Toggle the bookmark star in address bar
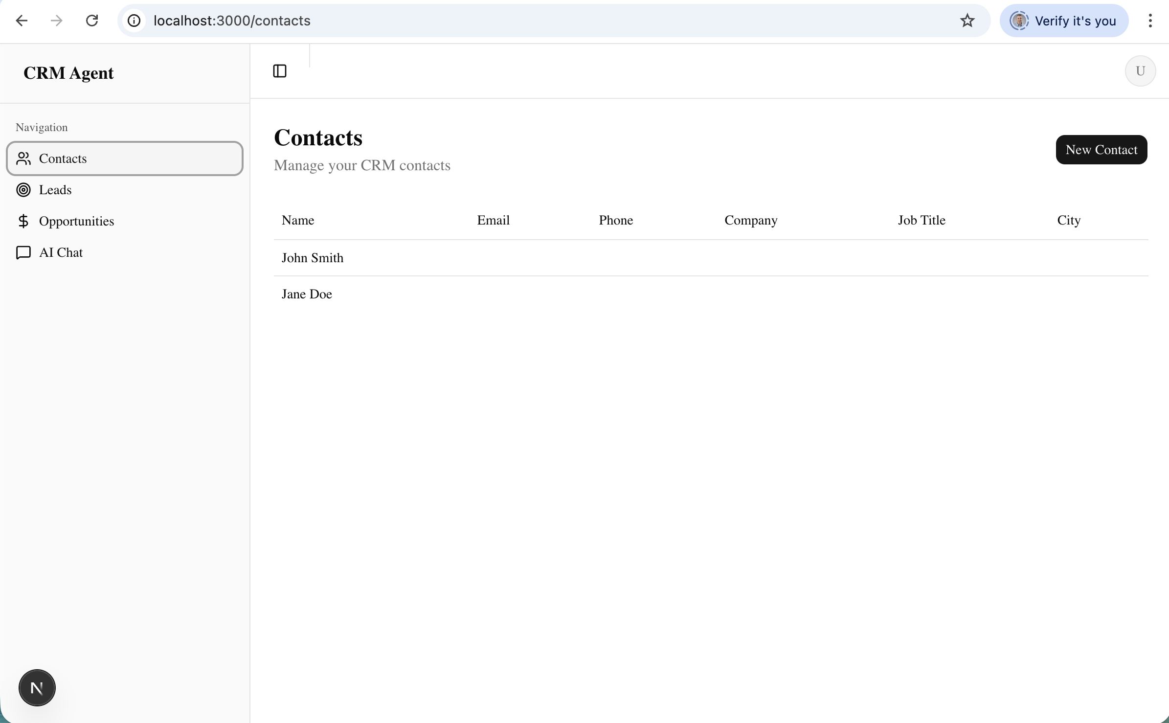Viewport: 1169px width, 723px height. click(x=967, y=21)
